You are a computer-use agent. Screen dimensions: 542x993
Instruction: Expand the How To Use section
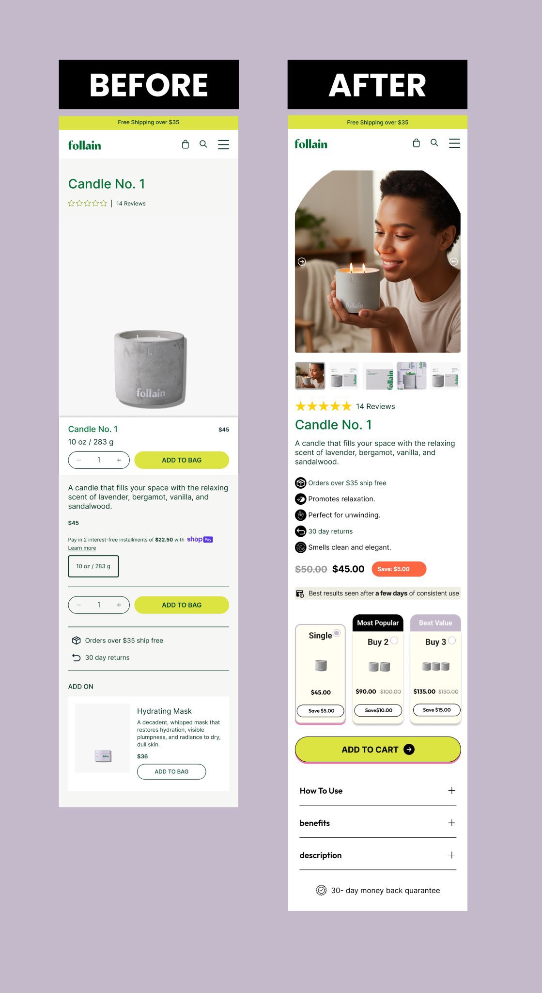pyautogui.click(x=378, y=791)
